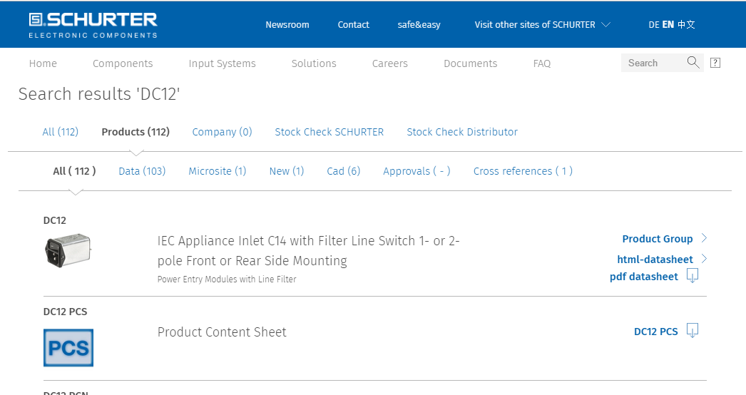Go to Home in the main menu

pos(43,63)
